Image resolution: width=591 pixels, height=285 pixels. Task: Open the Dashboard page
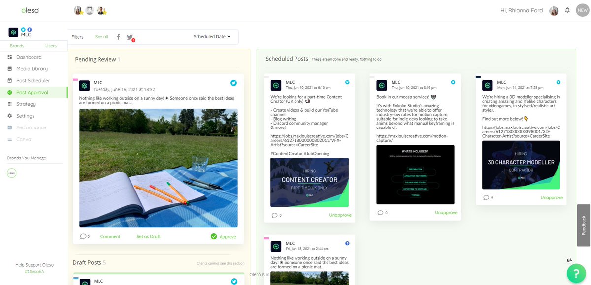[29, 57]
